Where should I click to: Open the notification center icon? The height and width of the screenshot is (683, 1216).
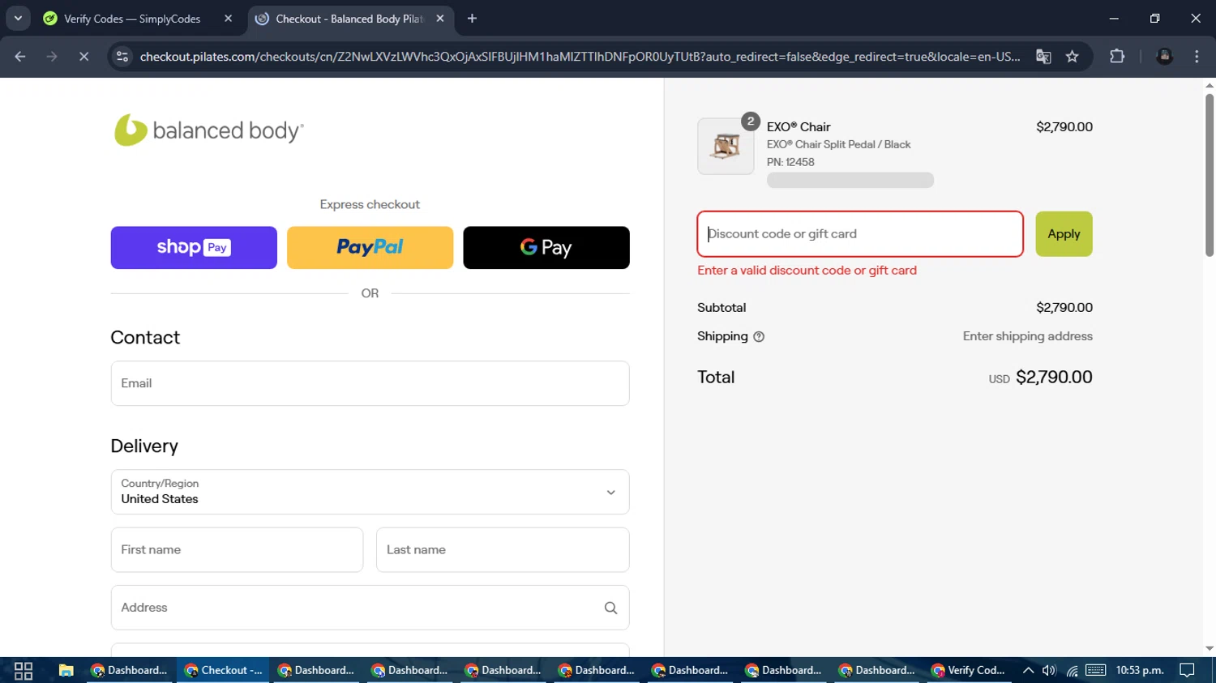(1188, 671)
